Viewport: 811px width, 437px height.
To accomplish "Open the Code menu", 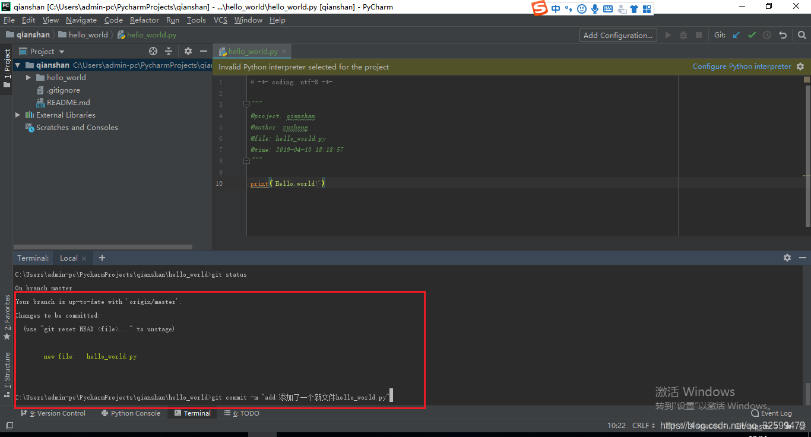I will click(x=113, y=20).
